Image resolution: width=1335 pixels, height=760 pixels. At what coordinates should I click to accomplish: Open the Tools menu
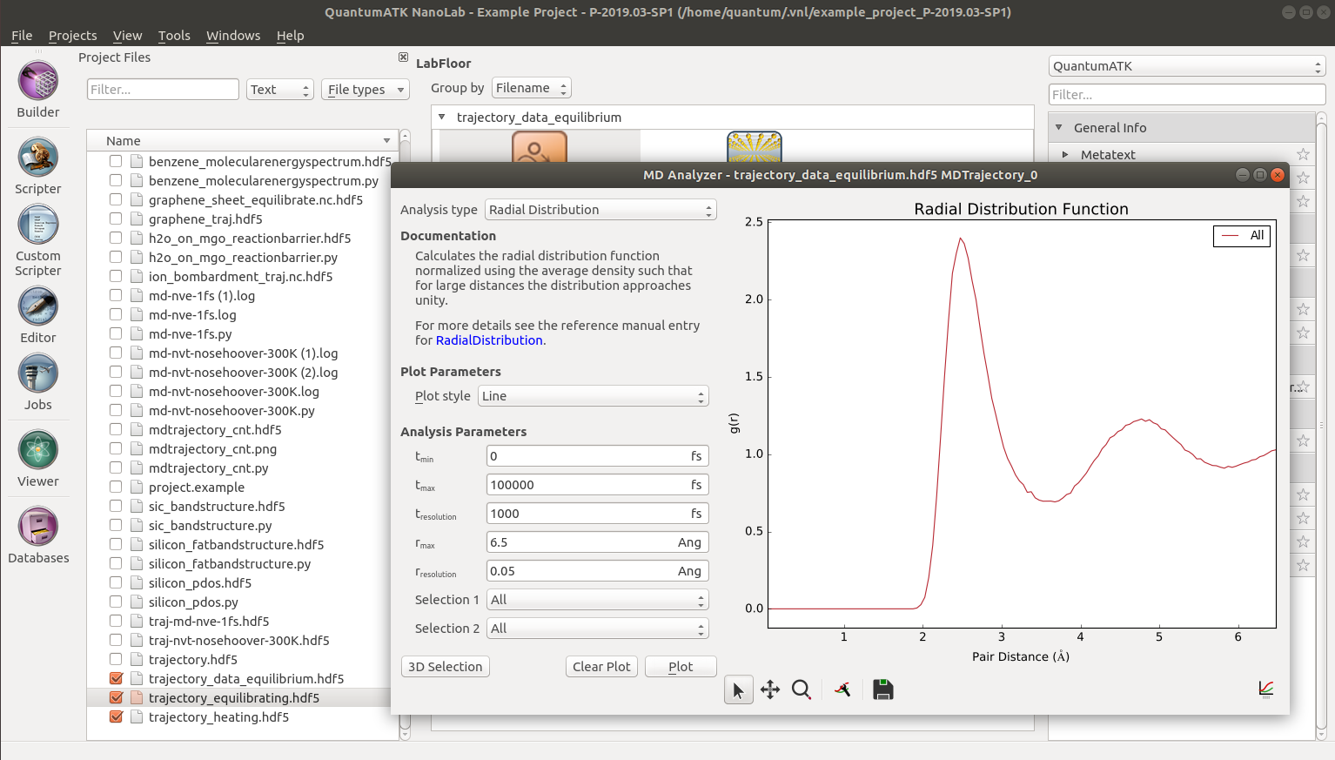pyautogui.click(x=174, y=36)
